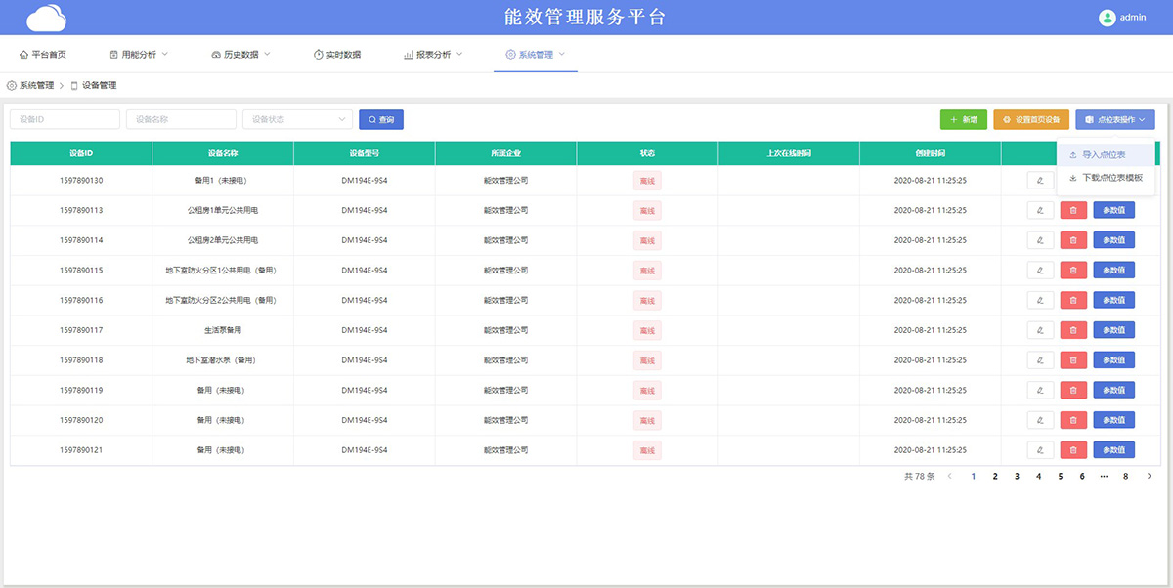Delete device 1597890115 with trash icon
1173x588 pixels.
pos(1073,270)
